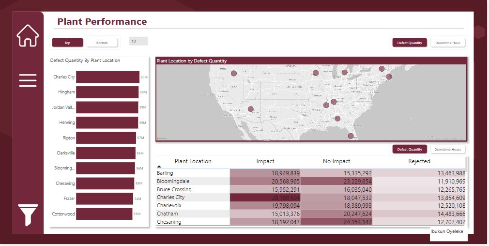Image resolution: width=489 pixels, height=246 pixels.
Task: Select Charlevoix table row
Action: pyautogui.click(x=169, y=205)
